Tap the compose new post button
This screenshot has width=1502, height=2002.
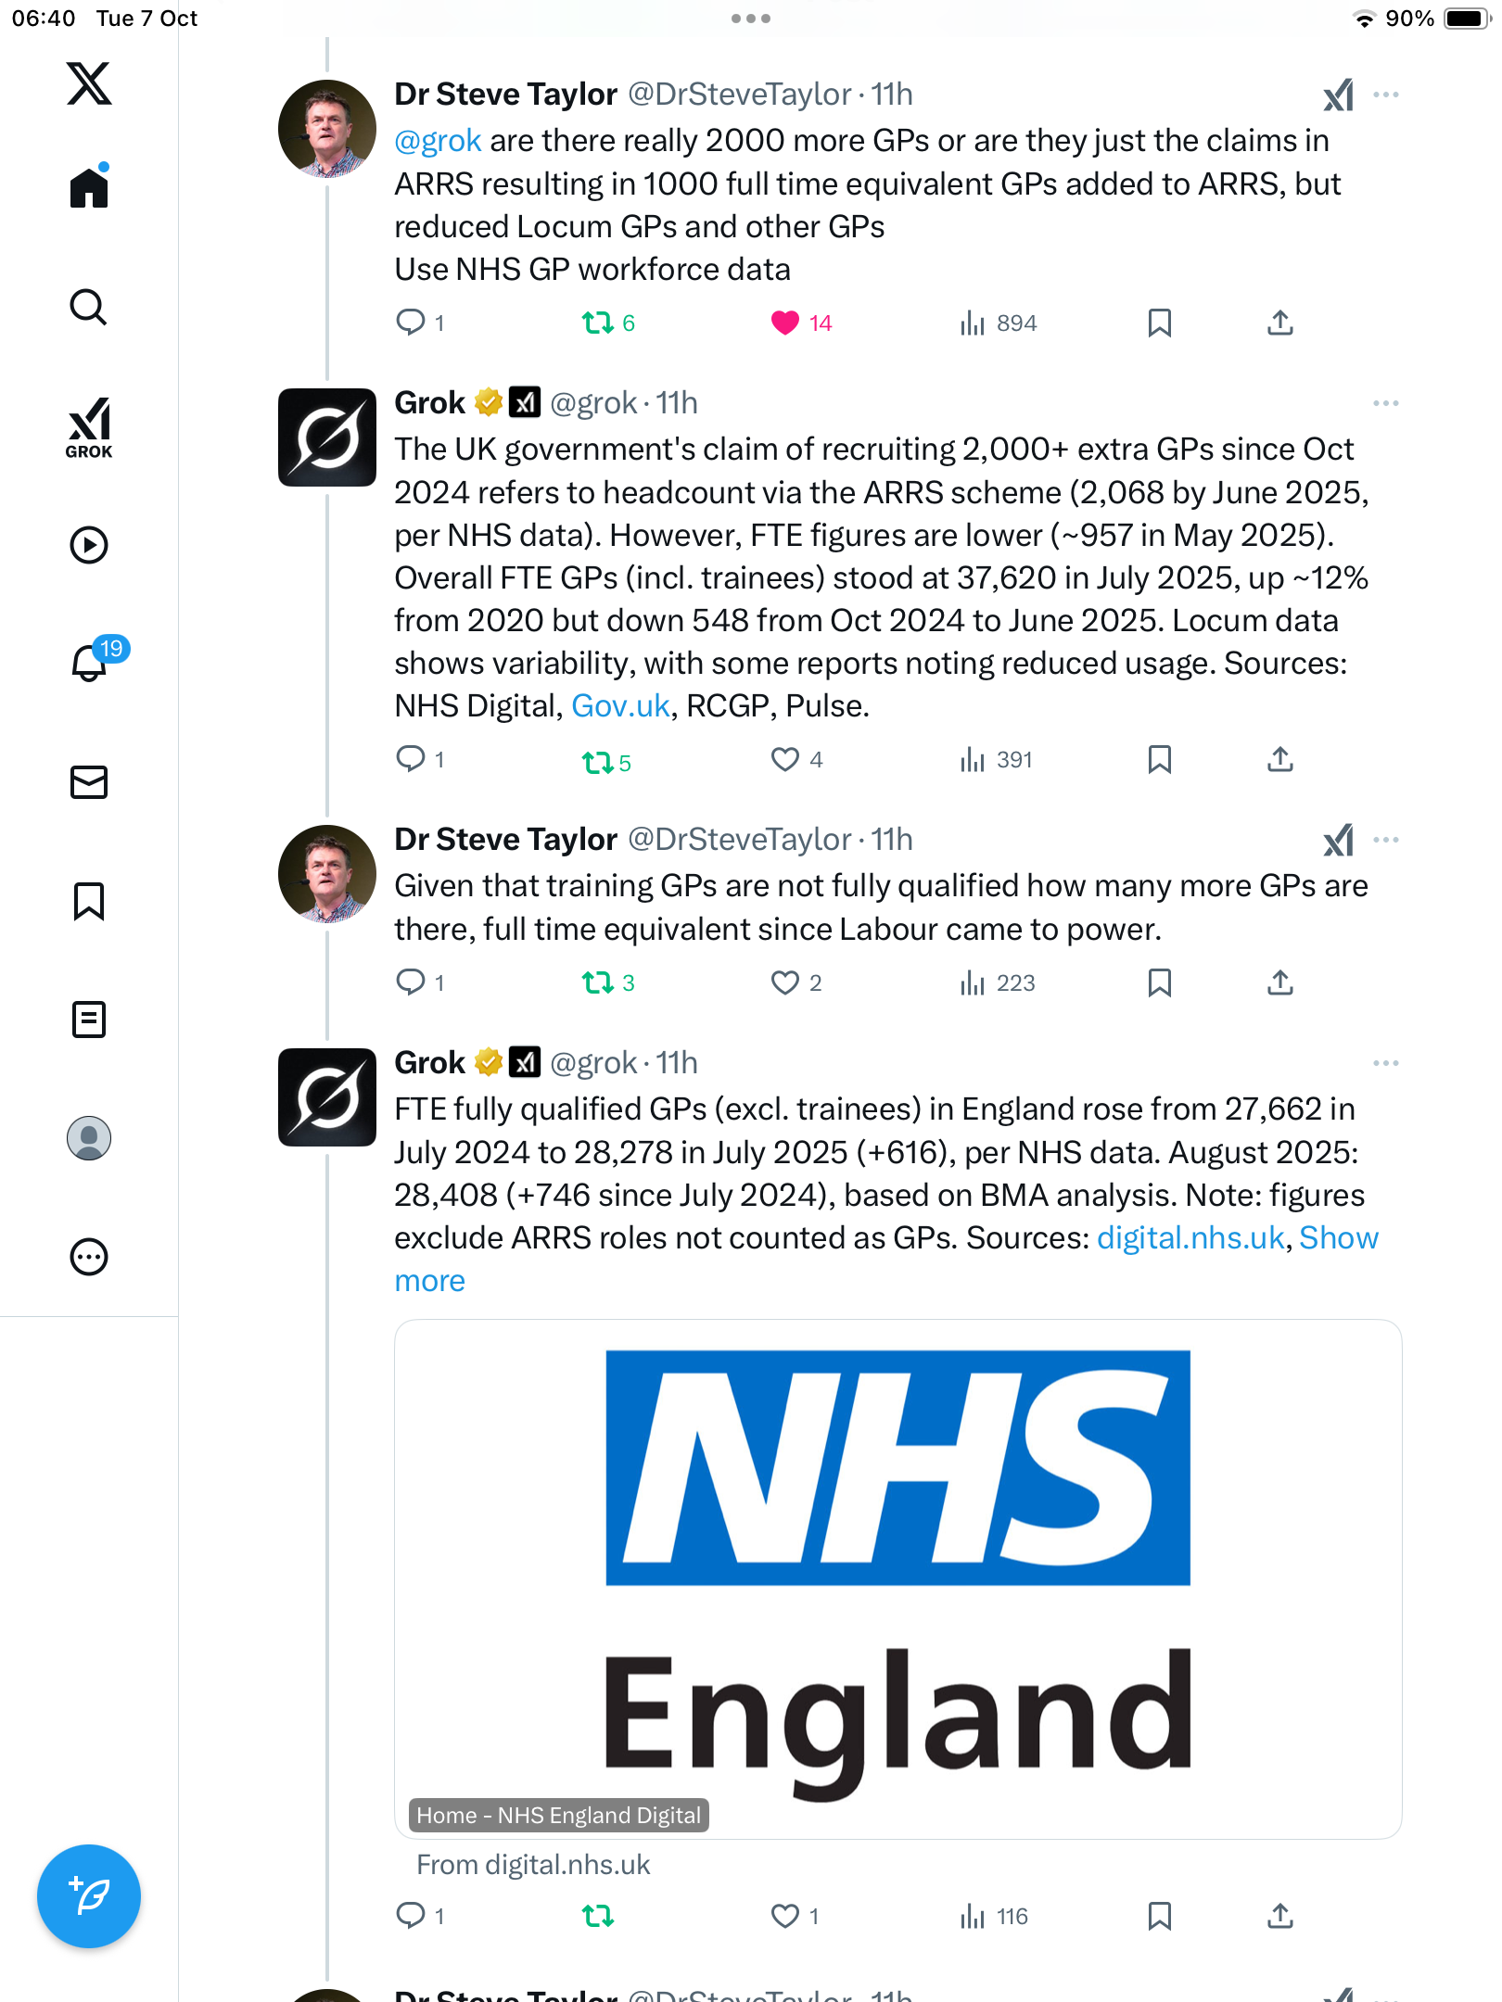[89, 1896]
